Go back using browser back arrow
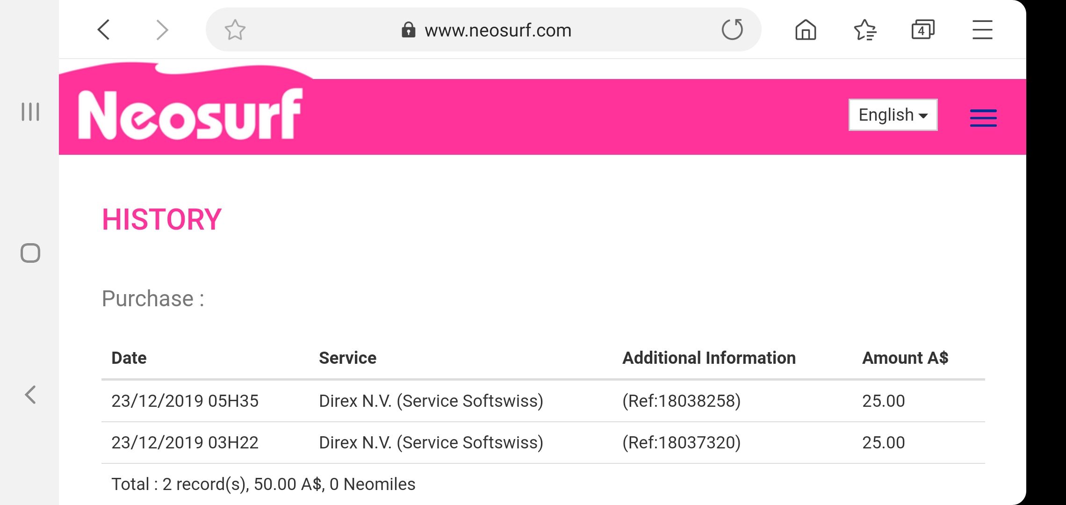The width and height of the screenshot is (1066, 505). pyautogui.click(x=104, y=30)
